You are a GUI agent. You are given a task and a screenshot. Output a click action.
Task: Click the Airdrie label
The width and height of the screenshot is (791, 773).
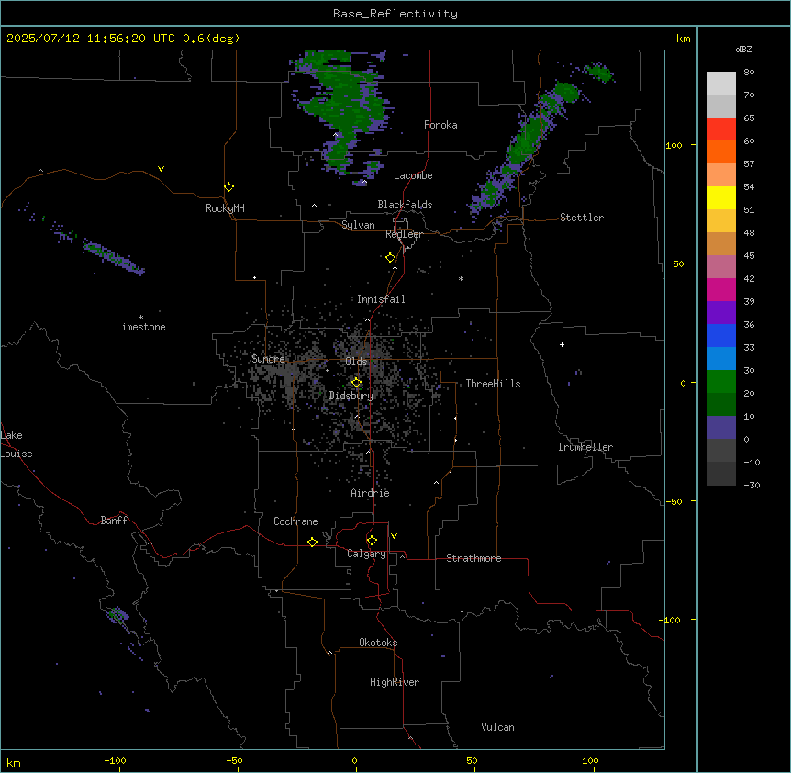370,493
